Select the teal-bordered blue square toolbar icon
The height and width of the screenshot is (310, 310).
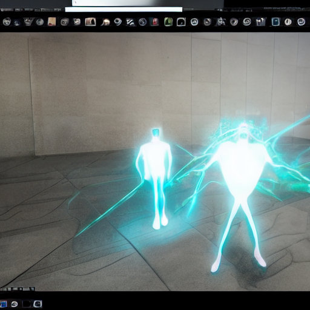click(275, 22)
